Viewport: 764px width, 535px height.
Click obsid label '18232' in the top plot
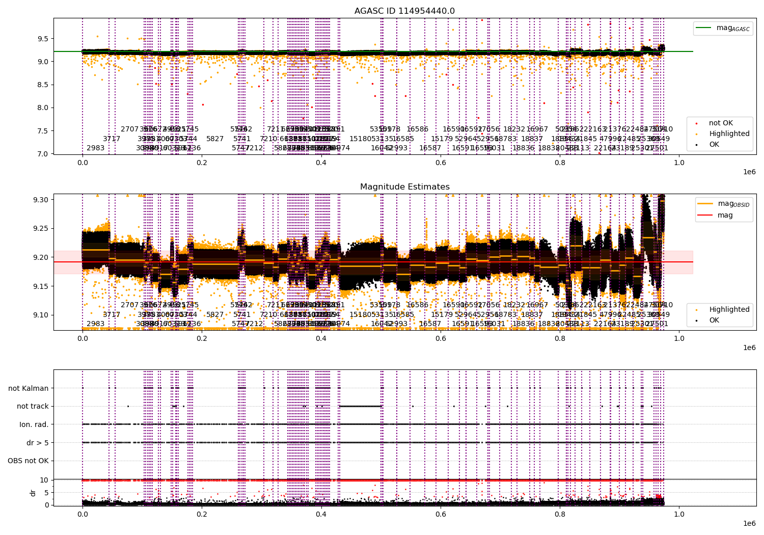pyautogui.click(x=514, y=129)
